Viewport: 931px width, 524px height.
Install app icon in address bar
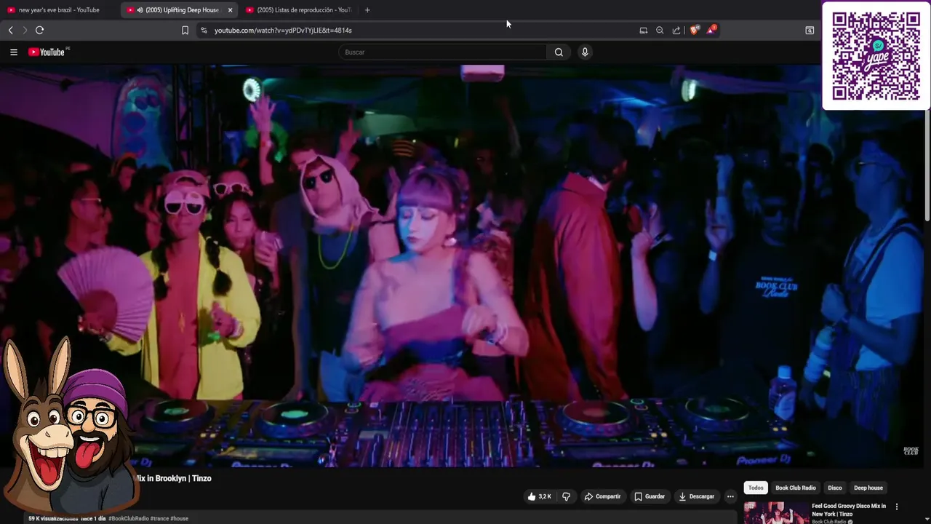click(643, 30)
